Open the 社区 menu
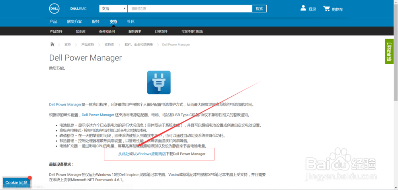Screen dimensions: 398x190 tap(131, 22)
